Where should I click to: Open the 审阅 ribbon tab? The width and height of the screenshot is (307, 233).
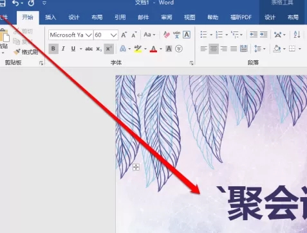(167, 17)
